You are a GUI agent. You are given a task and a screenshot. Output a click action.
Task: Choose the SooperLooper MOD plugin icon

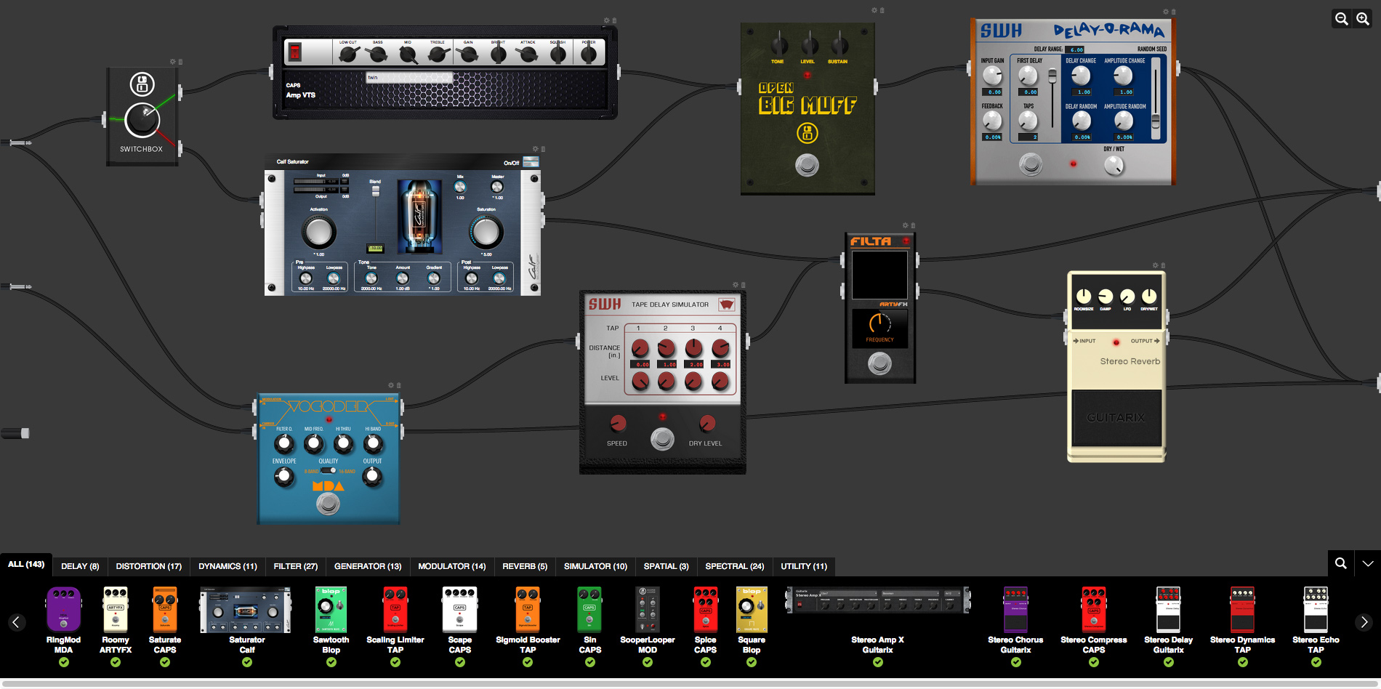[x=648, y=610]
